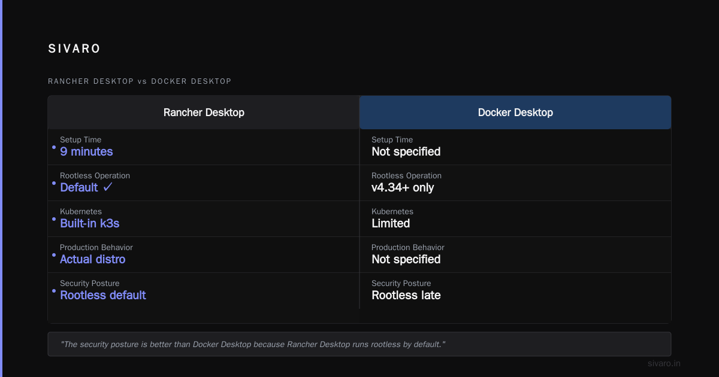The width and height of the screenshot is (719, 377).
Task: Click Docker's 'Not specified' setup time value
Action: [x=406, y=151]
